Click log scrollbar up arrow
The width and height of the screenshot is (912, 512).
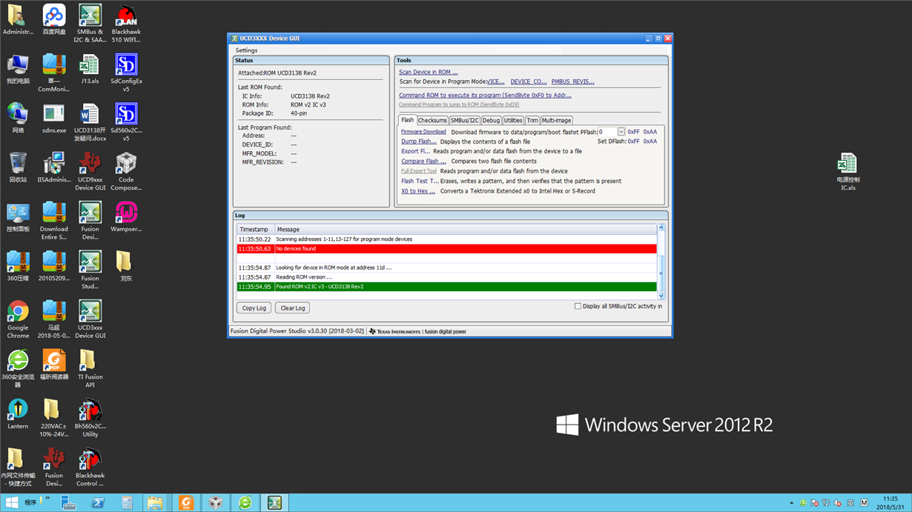click(x=661, y=228)
